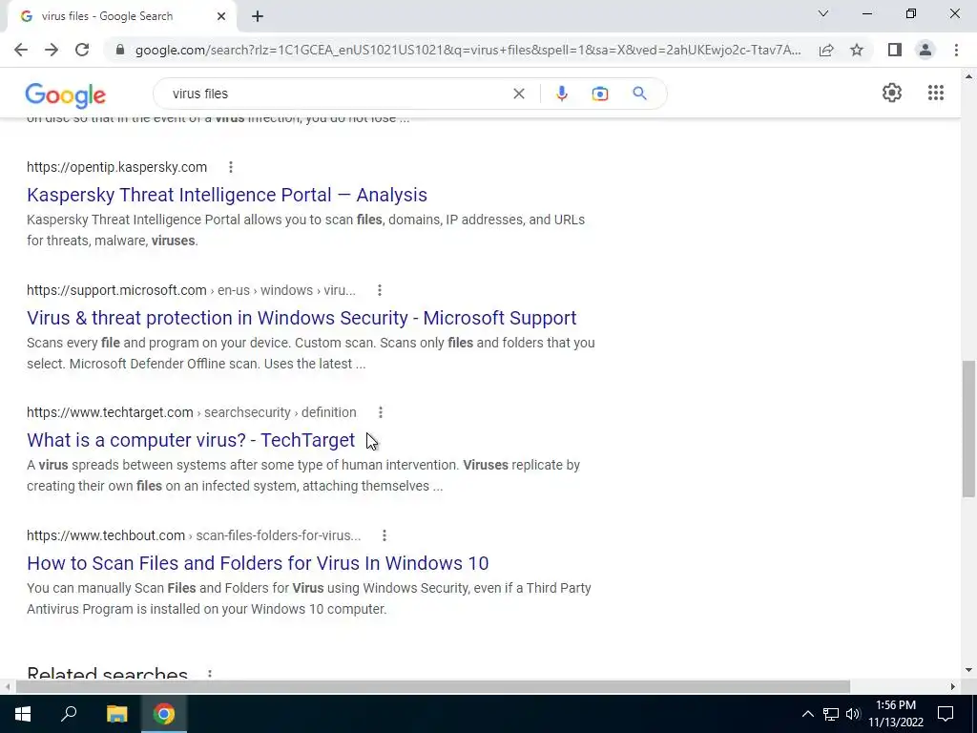Open Virus & threat protection Microsoft Support result

click(301, 318)
